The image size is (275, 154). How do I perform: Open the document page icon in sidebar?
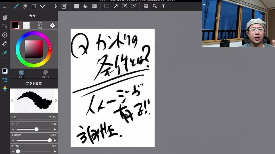coord(5,17)
